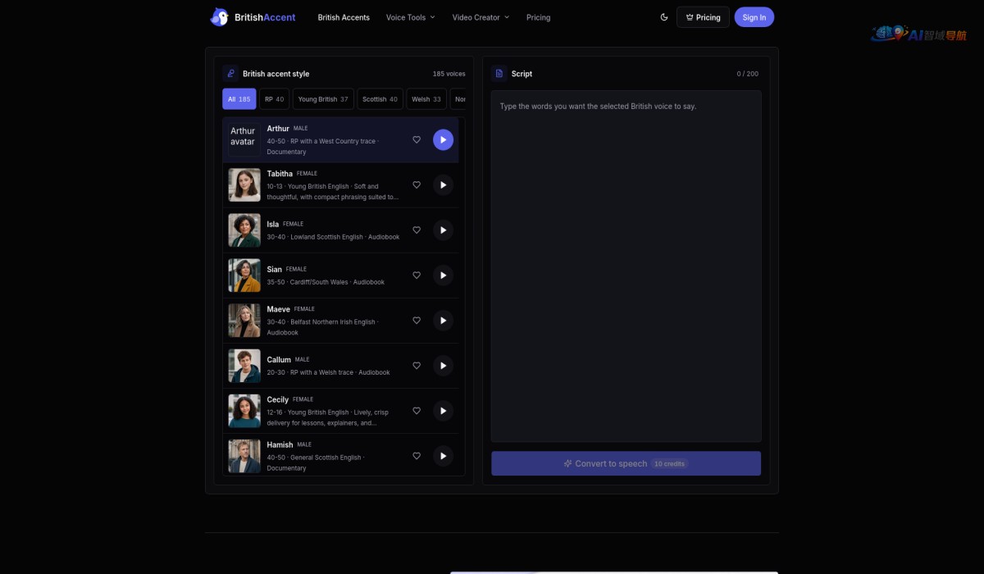Open Isla's avatar thumbnail
Image resolution: width=984 pixels, height=574 pixels.
pos(244,230)
